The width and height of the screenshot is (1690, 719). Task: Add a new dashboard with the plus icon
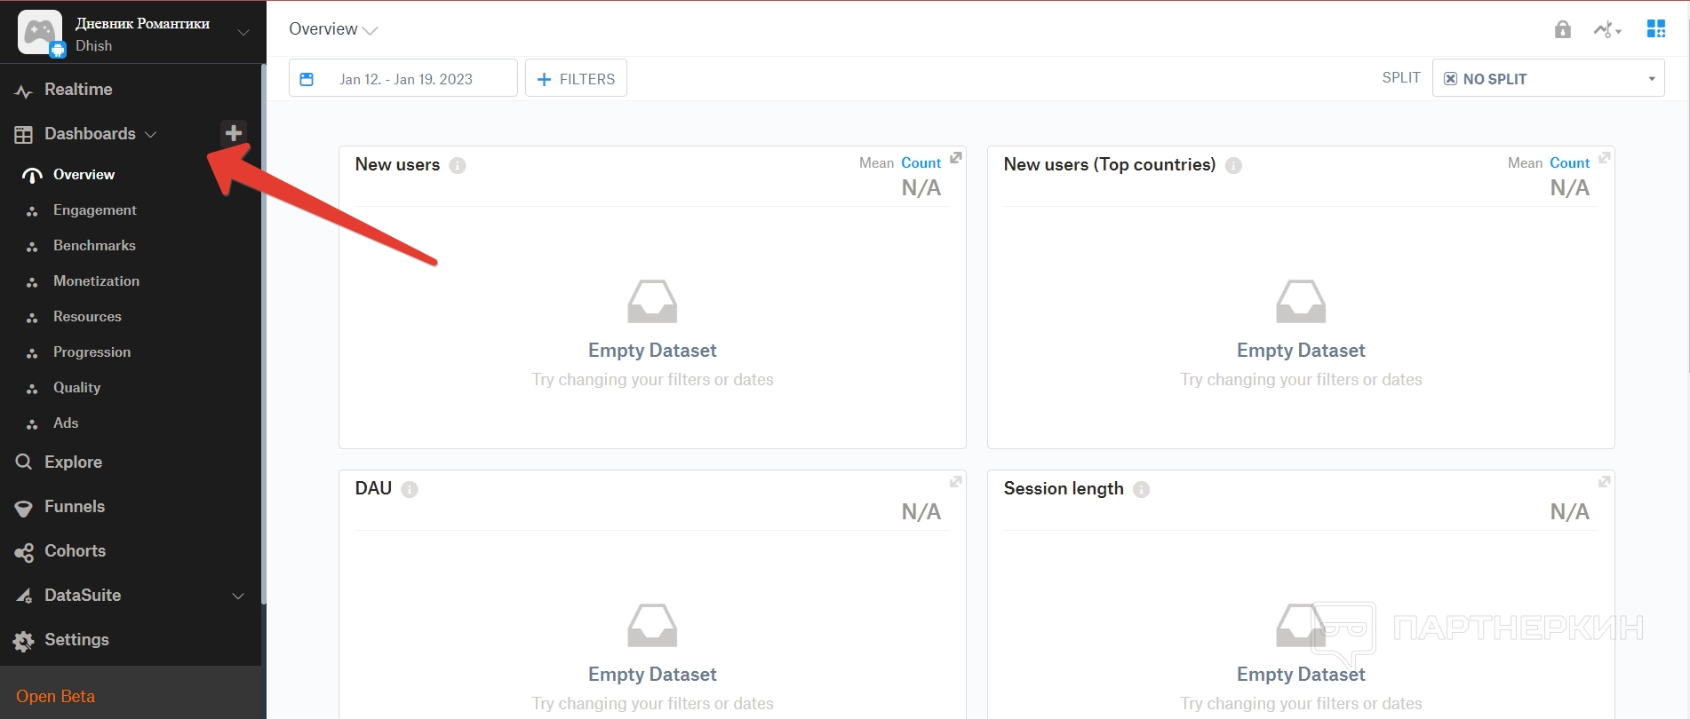(234, 133)
